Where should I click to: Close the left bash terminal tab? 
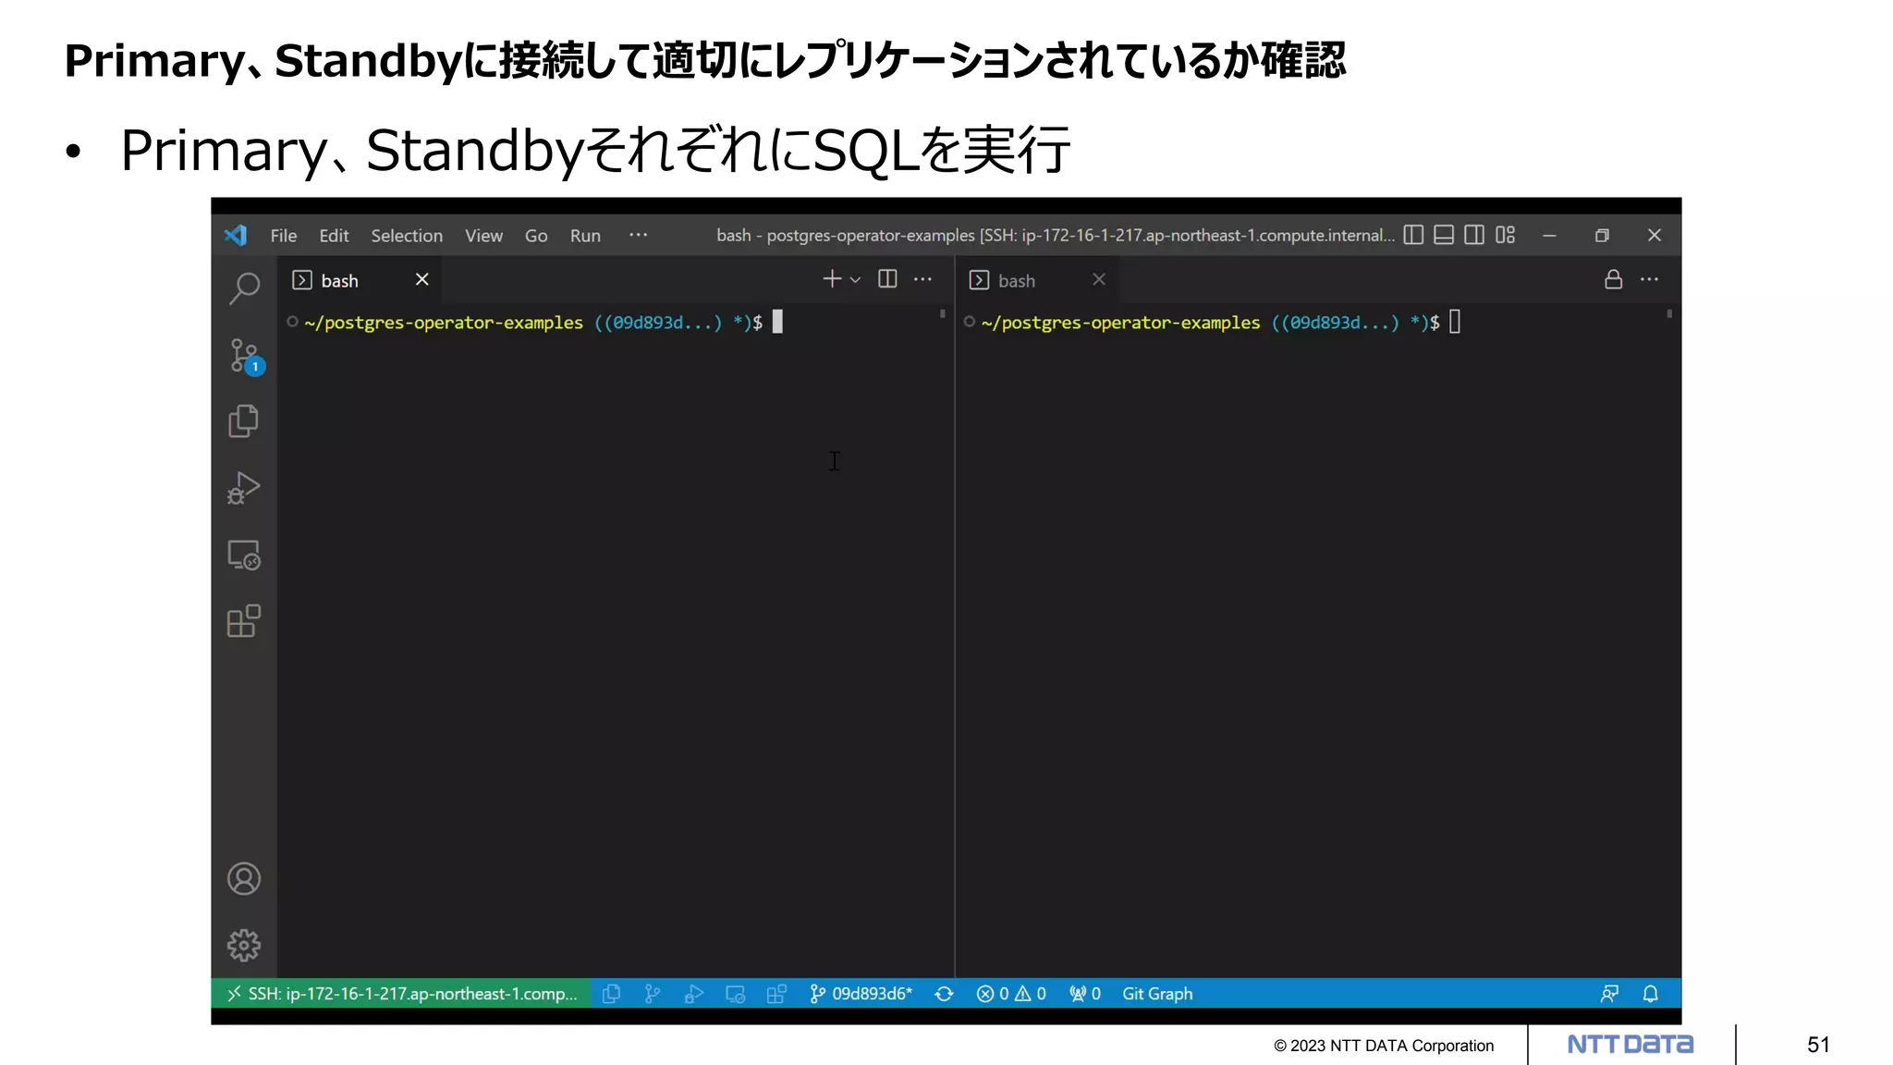[421, 279]
